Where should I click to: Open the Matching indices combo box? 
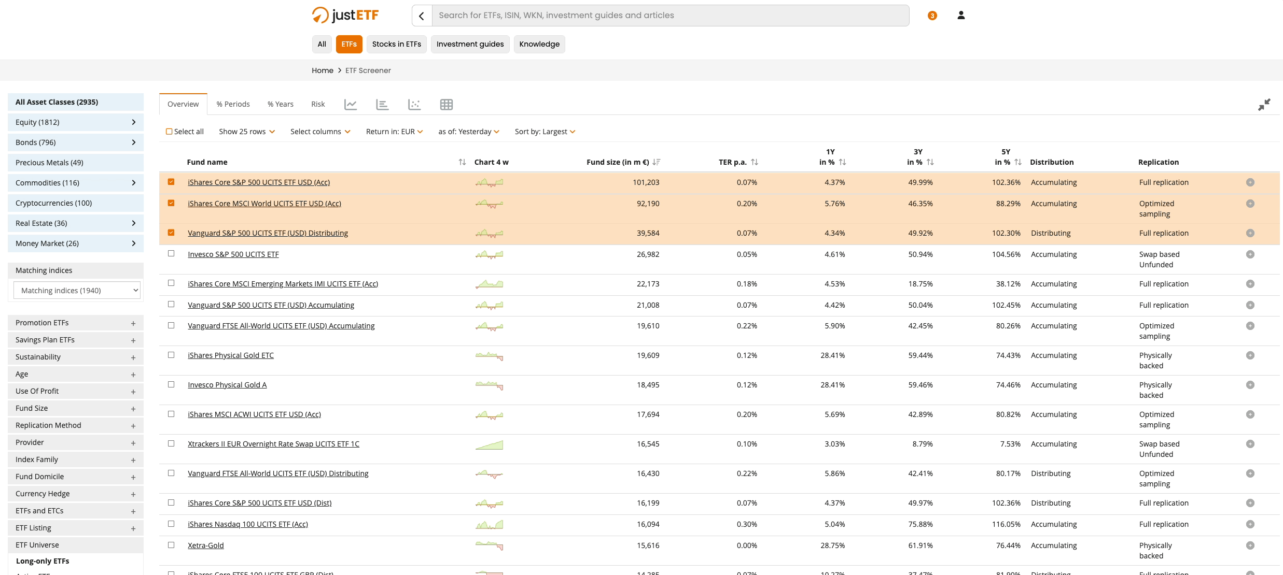tap(76, 291)
